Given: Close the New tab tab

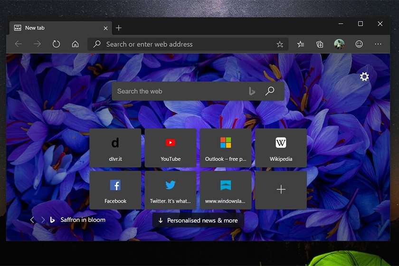Looking at the screenshot, I should [105, 28].
